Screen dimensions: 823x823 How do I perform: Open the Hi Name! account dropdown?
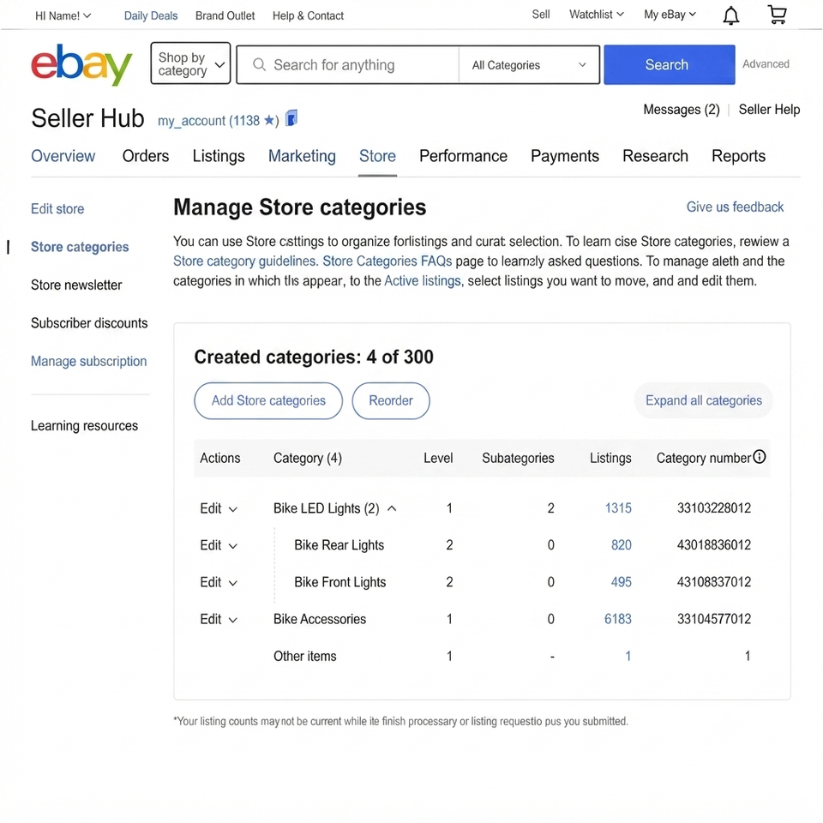click(63, 15)
